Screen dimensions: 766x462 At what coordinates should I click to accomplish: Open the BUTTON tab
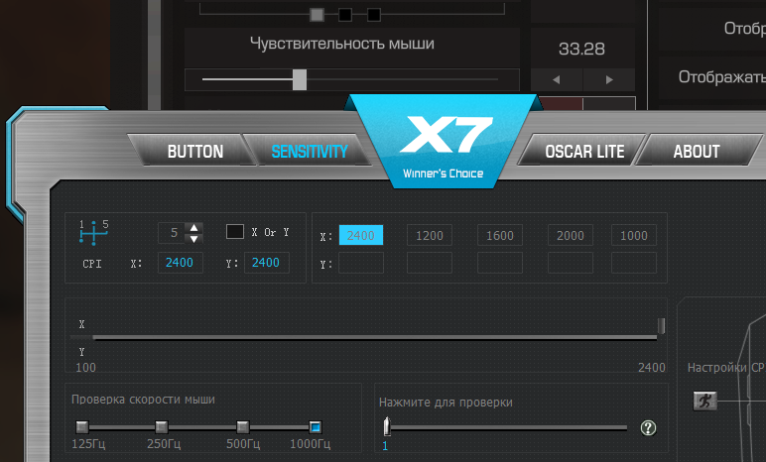click(194, 152)
